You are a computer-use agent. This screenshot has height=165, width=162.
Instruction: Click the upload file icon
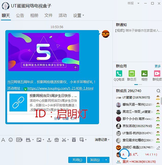pos(49,140)
